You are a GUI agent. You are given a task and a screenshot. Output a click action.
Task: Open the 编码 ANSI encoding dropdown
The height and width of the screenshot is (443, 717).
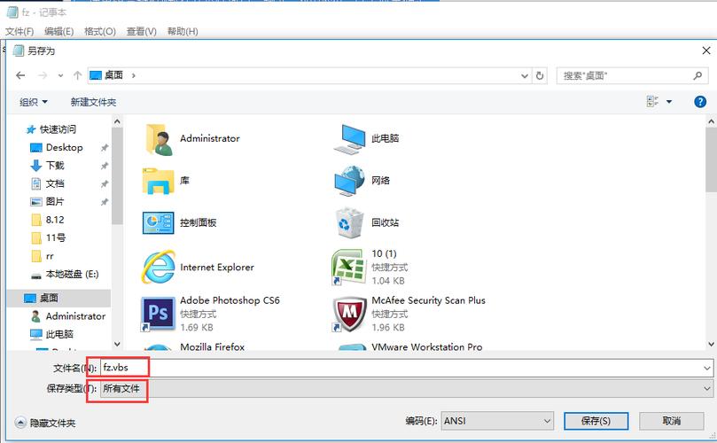click(x=497, y=421)
